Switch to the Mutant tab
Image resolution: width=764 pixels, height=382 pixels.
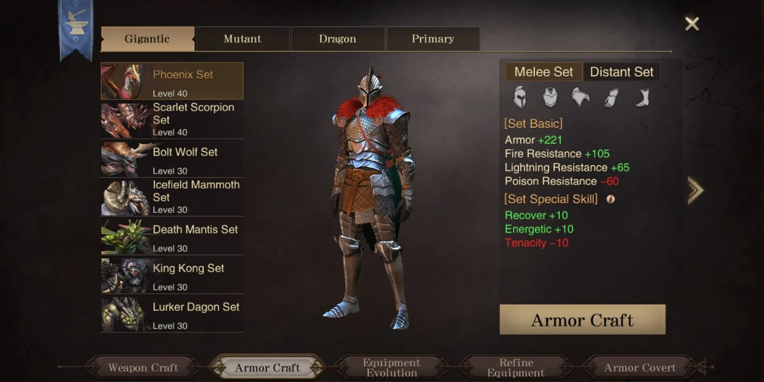tap(242, 39)
